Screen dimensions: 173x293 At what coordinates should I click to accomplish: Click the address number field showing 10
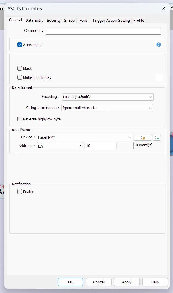point(101,146)
